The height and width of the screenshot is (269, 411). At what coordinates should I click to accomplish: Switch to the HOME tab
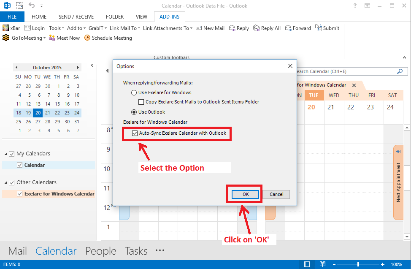[x=39, y=17]
